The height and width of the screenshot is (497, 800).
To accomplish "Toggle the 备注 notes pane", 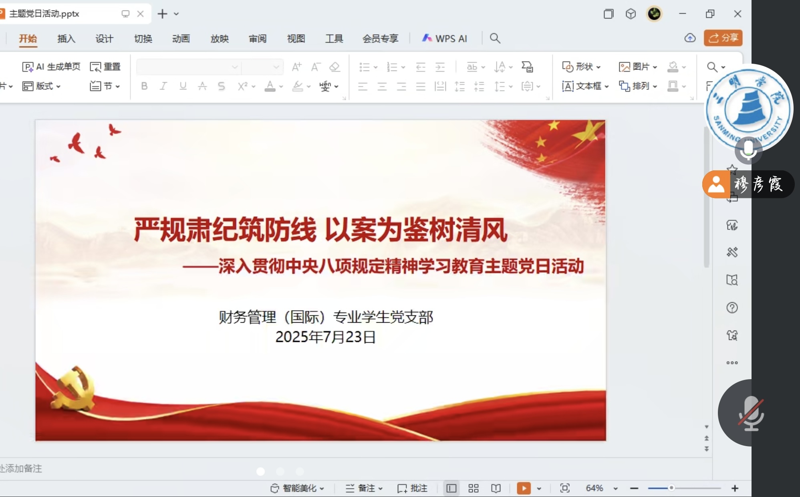I will [364, 488].
